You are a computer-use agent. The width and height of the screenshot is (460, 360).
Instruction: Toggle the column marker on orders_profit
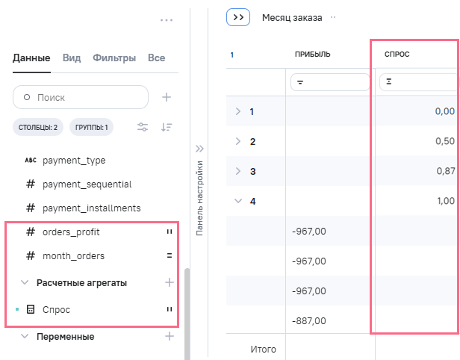[169, 232]
